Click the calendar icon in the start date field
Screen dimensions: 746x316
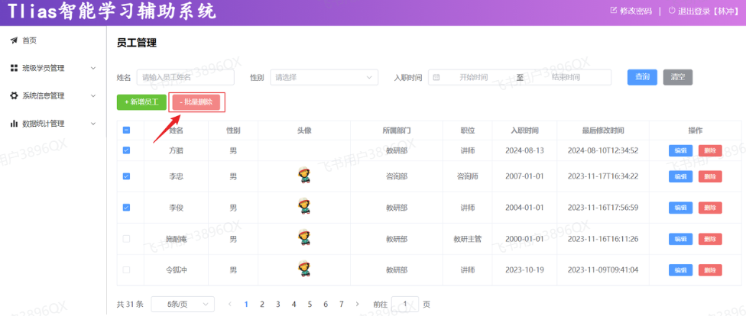coord(436,77)
